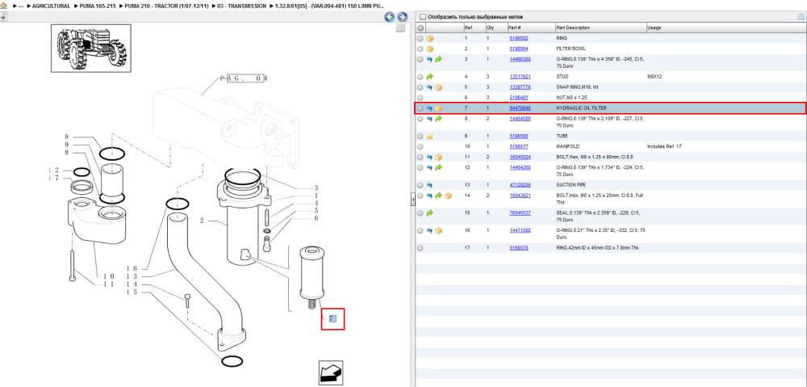The height and width of the screenshot is (387, 807).
Task: Open the AGRICULTURAL breadcrumb item
Action: click(51, 6)
